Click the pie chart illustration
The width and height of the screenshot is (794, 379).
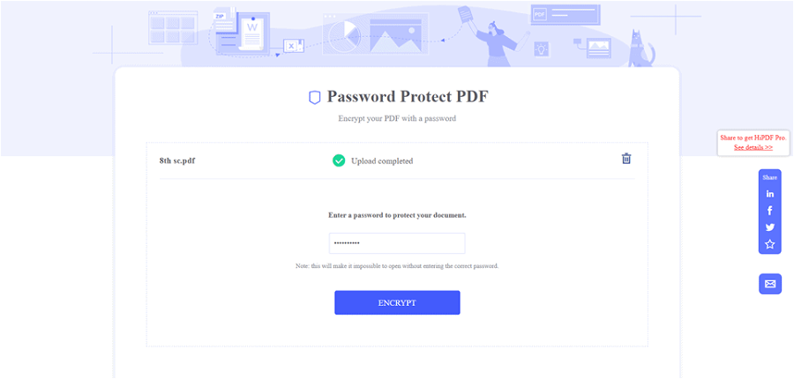(x=344, y=37)
